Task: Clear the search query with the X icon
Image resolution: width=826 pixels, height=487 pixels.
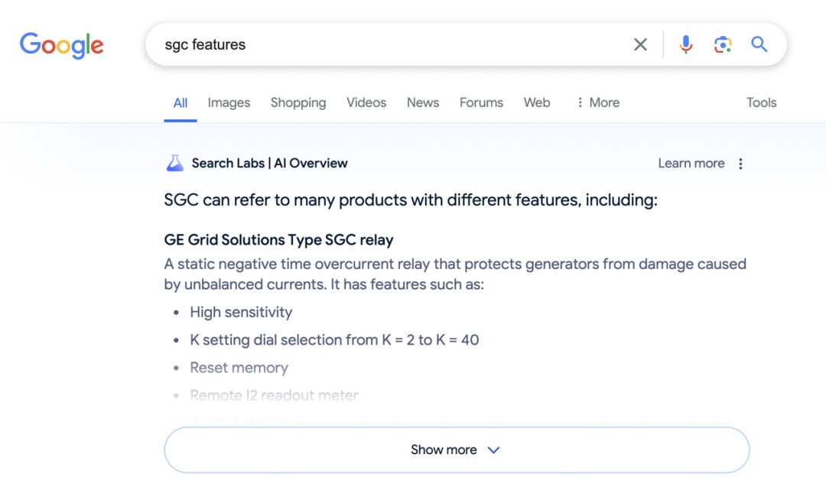Action: 640,45
